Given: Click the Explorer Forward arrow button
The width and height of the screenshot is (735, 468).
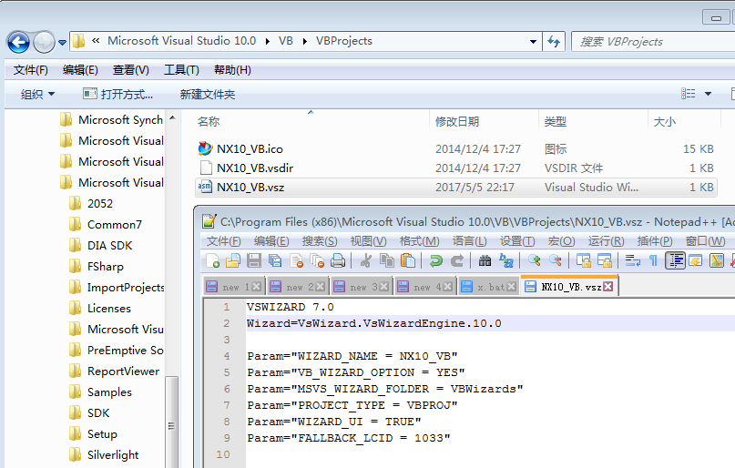Looking at the screenshot, I should click(44, 42).
